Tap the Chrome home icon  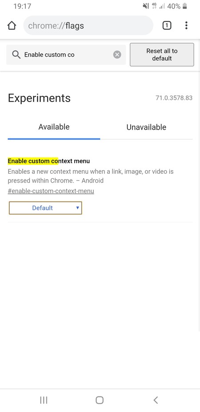[x=12, y=25]
